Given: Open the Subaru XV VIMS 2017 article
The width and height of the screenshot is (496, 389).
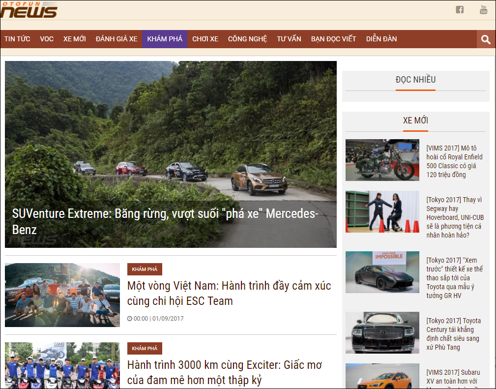Looking at the screenshot, I should pos(453,378).
